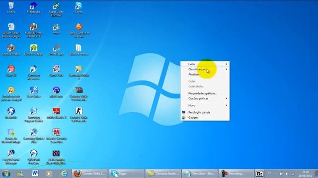
Task: Open the User Guide desktop shortcut
Action: [34, 92]
